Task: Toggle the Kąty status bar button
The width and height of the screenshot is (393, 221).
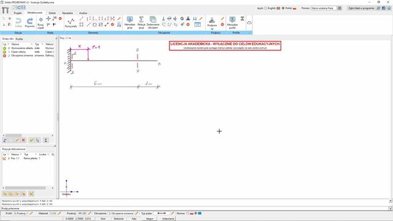Action: [134, 219]
